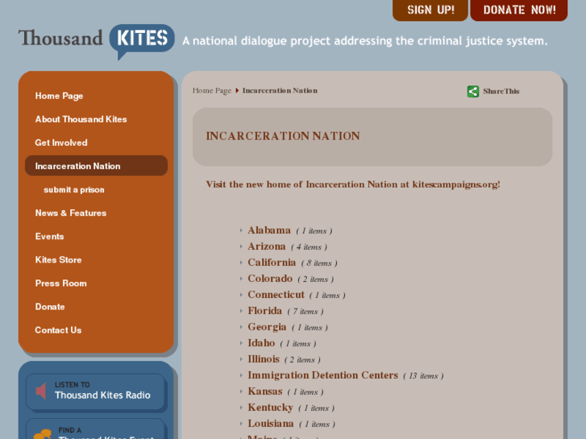Click the speaker icon for Kites Radio
586x439 pixels.
pos(41,391)
